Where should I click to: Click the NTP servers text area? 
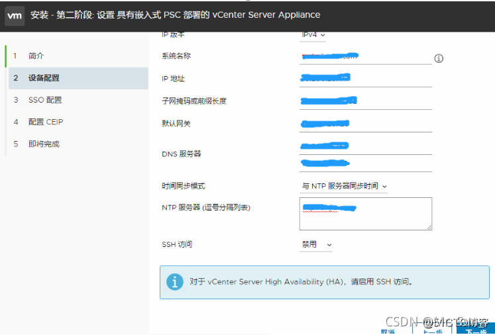(x=366, y=214)
